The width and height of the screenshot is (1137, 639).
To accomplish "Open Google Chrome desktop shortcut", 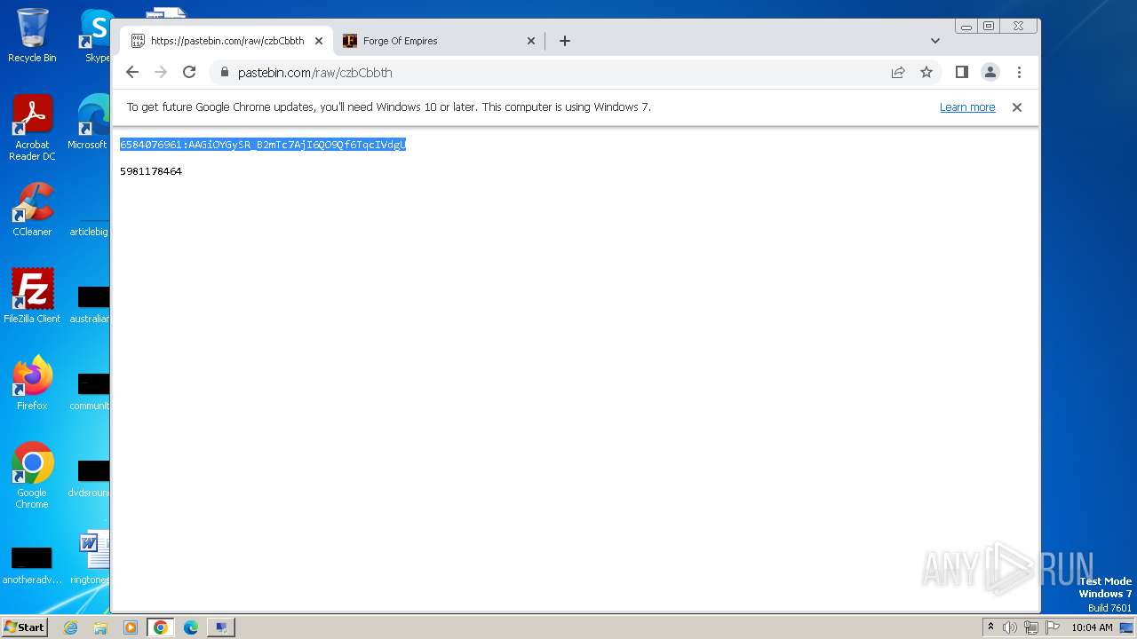I will [x=32, y=476].
